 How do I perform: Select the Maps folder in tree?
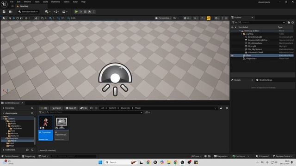click(12, 146)
